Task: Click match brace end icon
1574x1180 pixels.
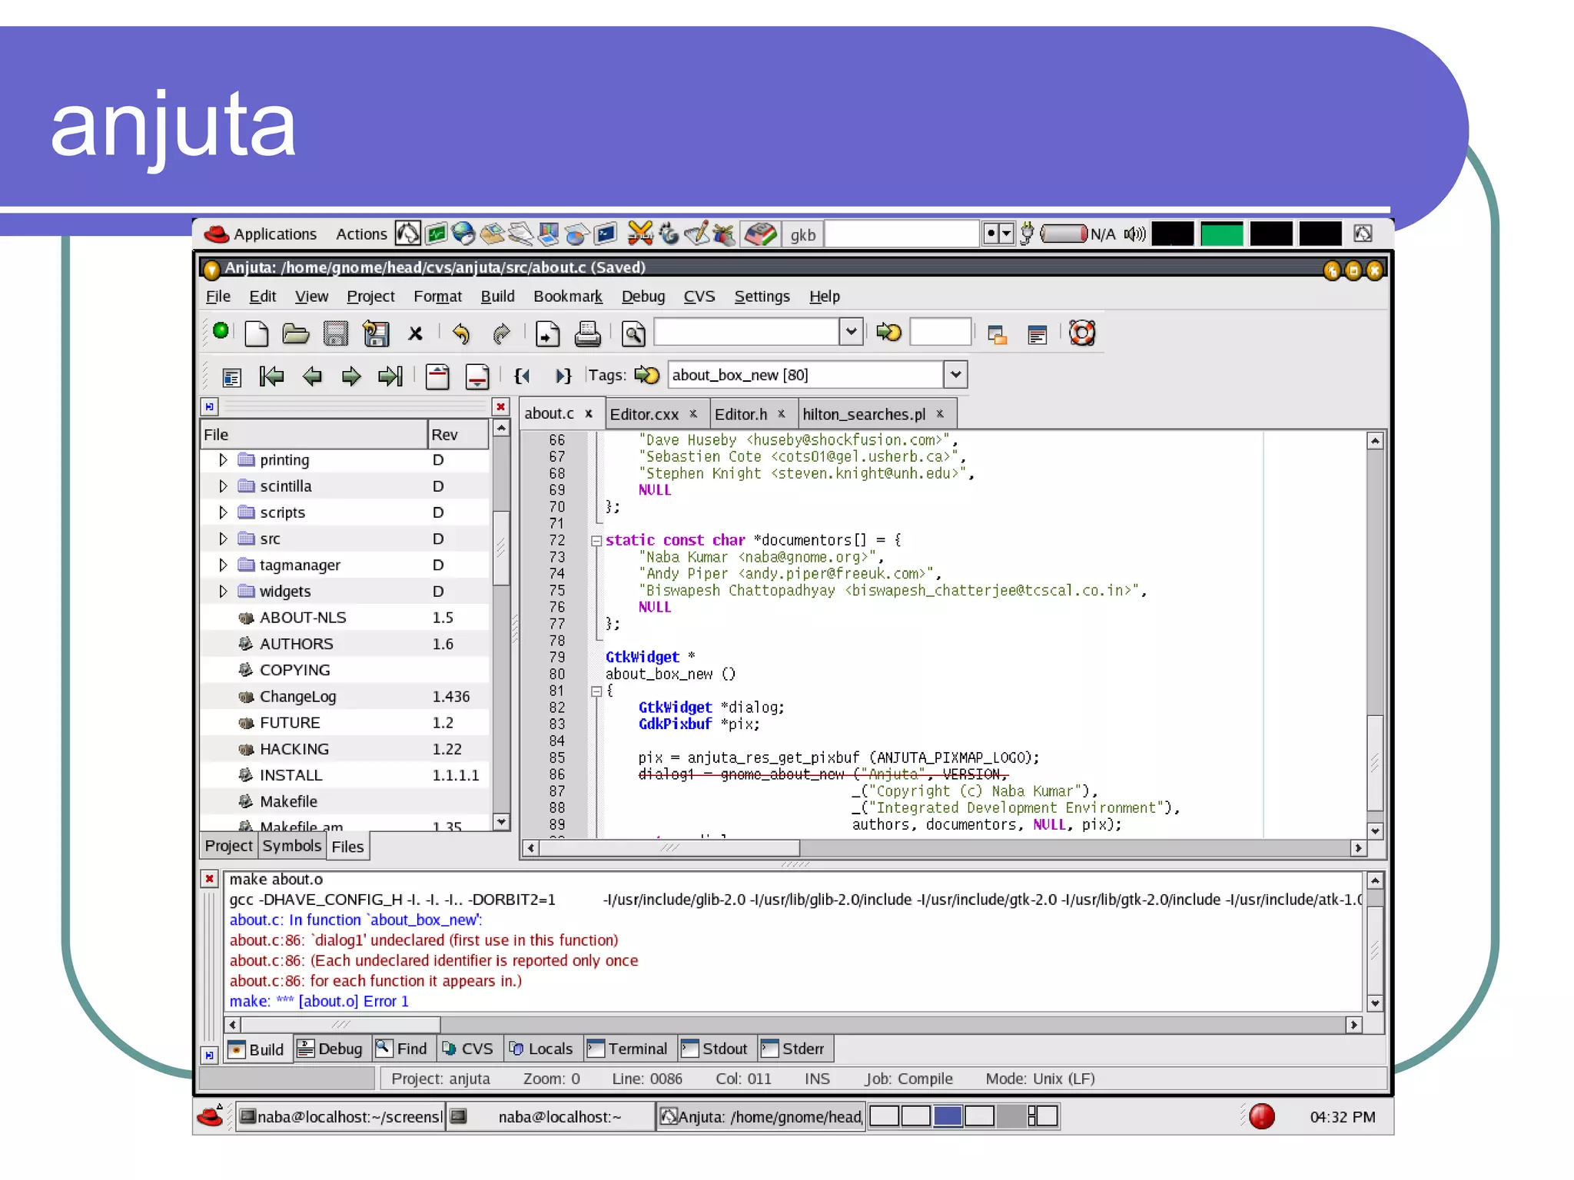Action: click(x=563, y=376)
